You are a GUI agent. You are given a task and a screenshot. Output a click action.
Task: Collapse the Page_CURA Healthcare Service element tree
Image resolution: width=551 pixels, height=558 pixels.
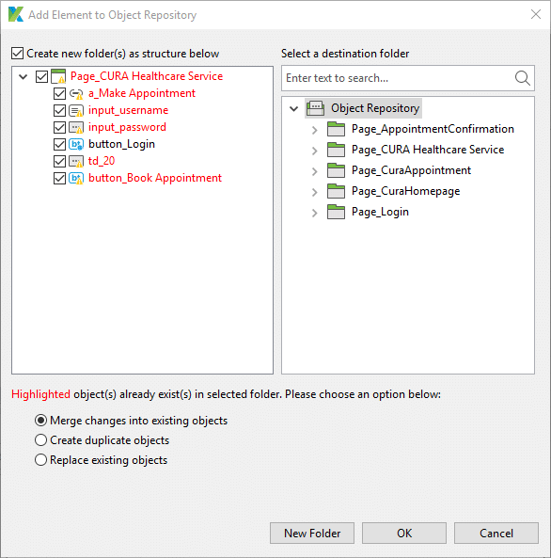24,76
